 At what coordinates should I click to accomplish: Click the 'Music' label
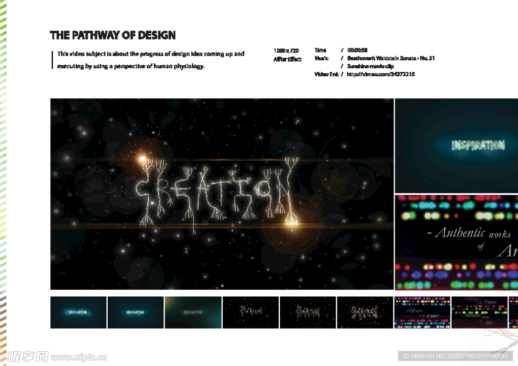[x=321, y=59]
